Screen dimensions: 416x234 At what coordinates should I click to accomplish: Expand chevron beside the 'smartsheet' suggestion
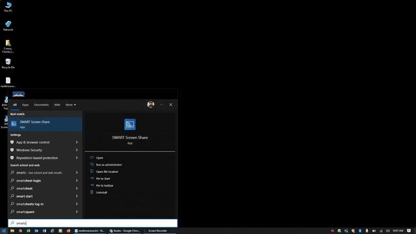[x=77, y=188]
